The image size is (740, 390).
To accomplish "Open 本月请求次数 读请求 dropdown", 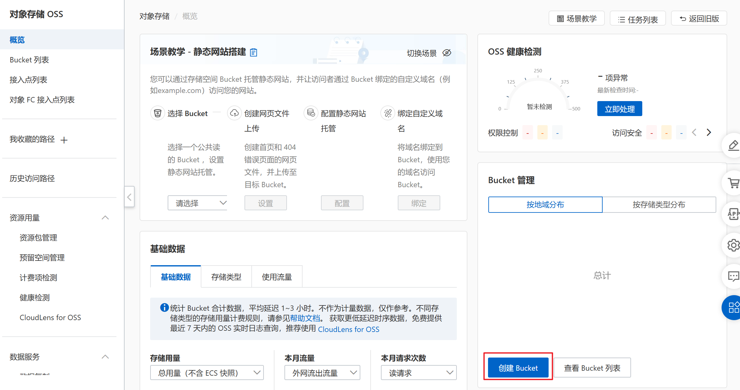I will pyautogui.click(x=419, y=373).
